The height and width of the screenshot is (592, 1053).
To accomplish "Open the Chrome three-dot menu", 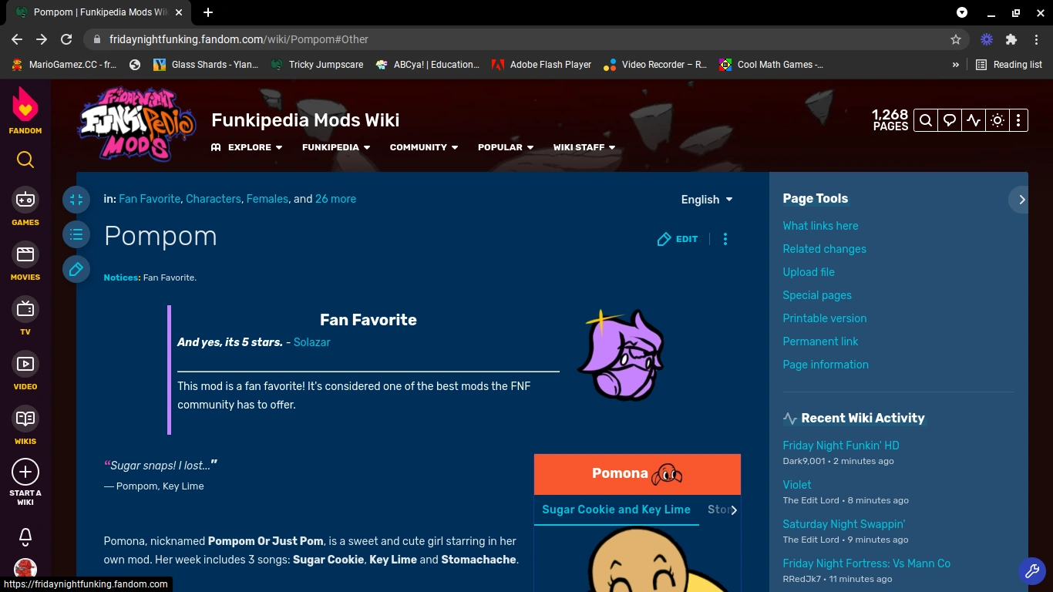I will point(1036,39).
